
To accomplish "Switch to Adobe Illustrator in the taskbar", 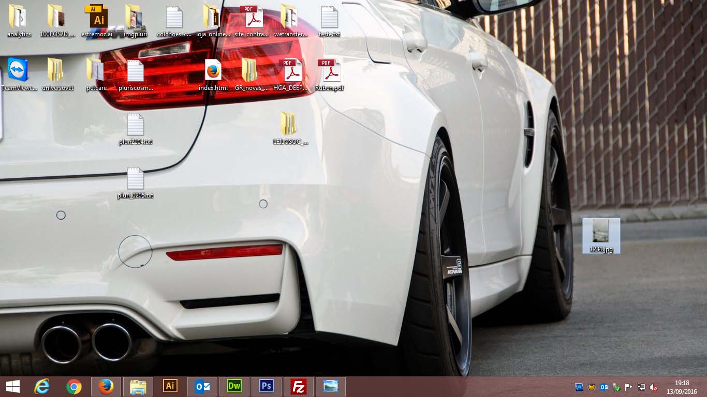I will (x=170, y=387).
